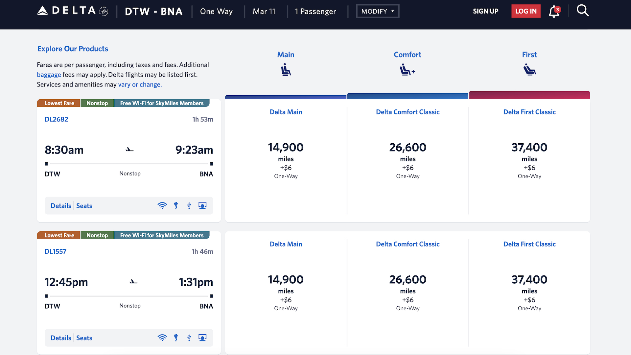Select the Main cabin column tab
The width and height of the screenshot is (631, 355).
pos(286,55)
